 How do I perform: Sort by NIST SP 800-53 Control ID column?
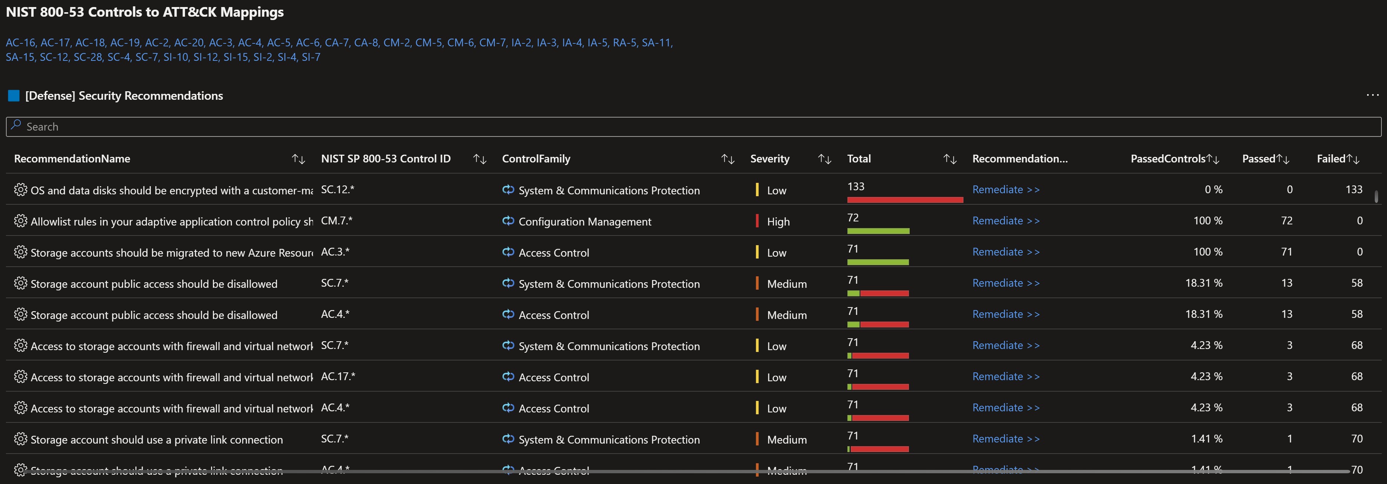(x=480, y=159)
